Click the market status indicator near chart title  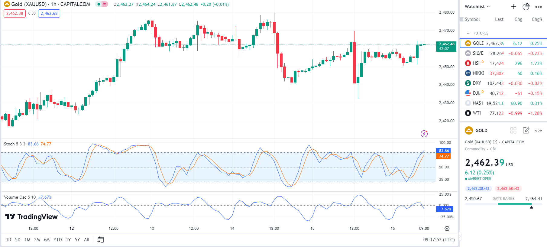tap(99, 4)
